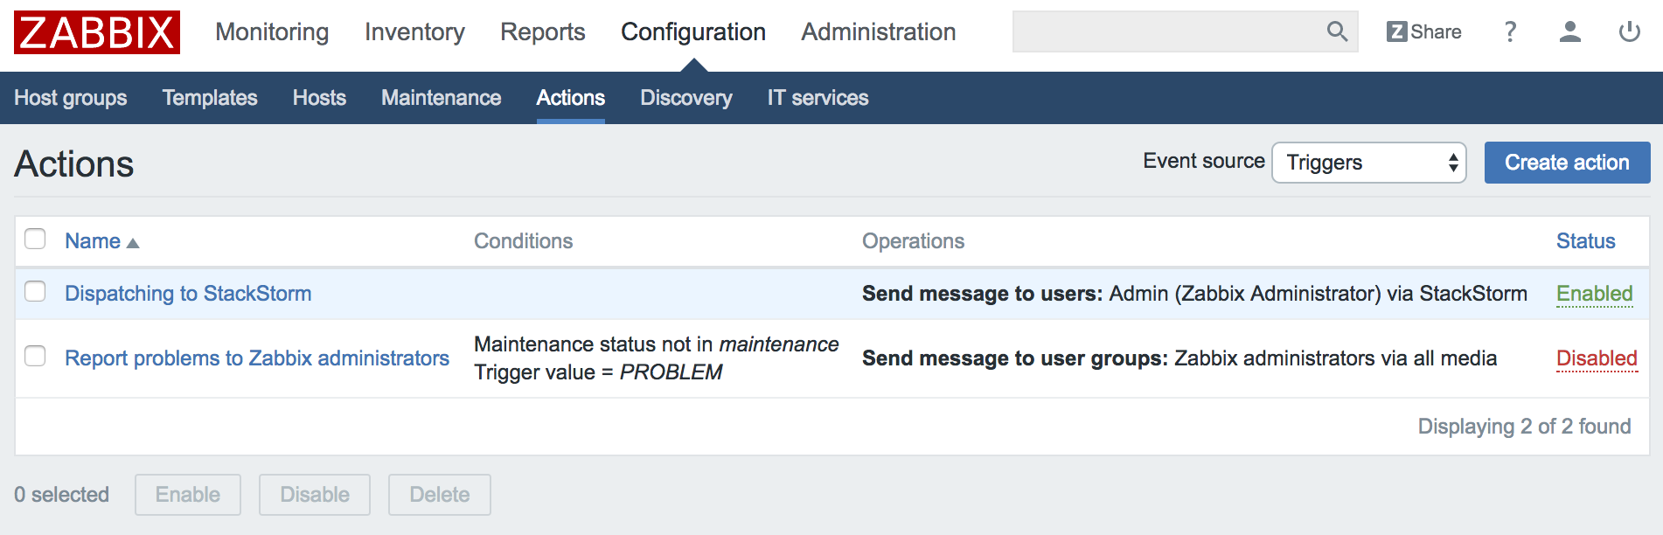Image resolution: width=1663 pixels, height=535 pixels.
Task: Go to the Maintenance tab
Action: [x=441, y=98]
